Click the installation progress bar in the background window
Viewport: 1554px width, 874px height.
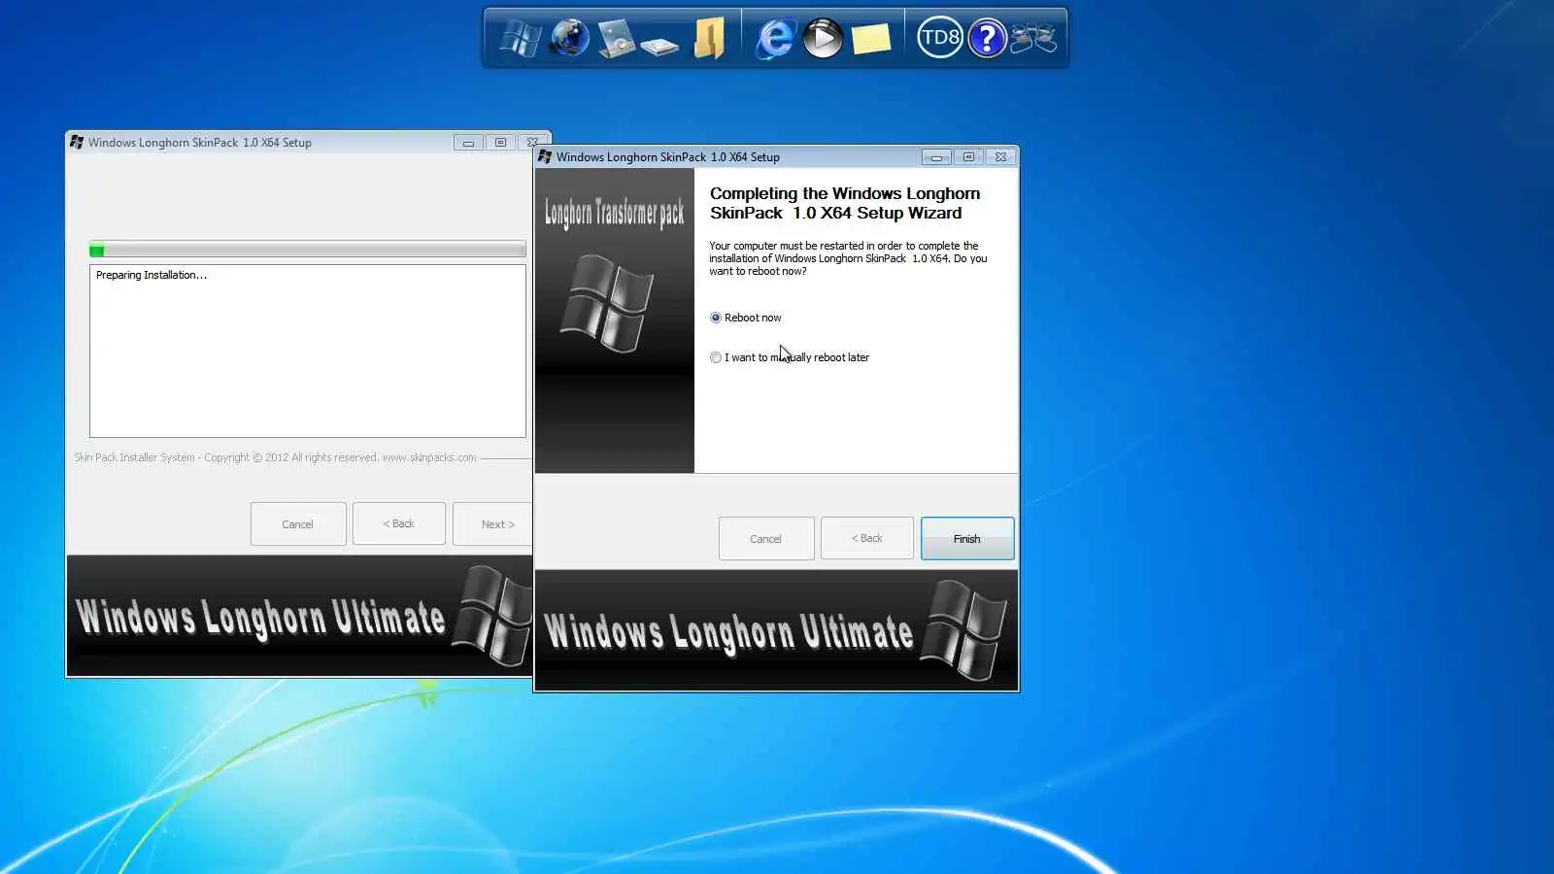(308, 250)
